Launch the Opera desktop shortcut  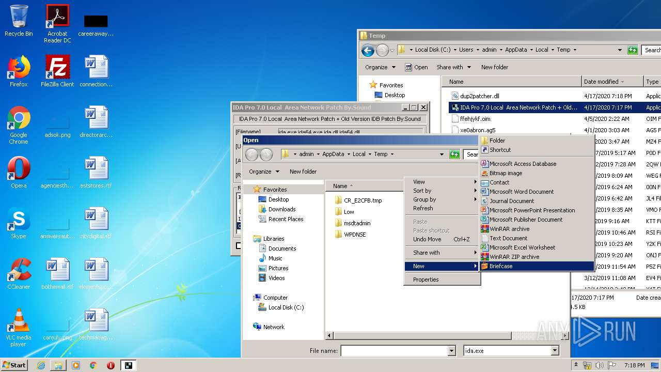tap(19, 173)
